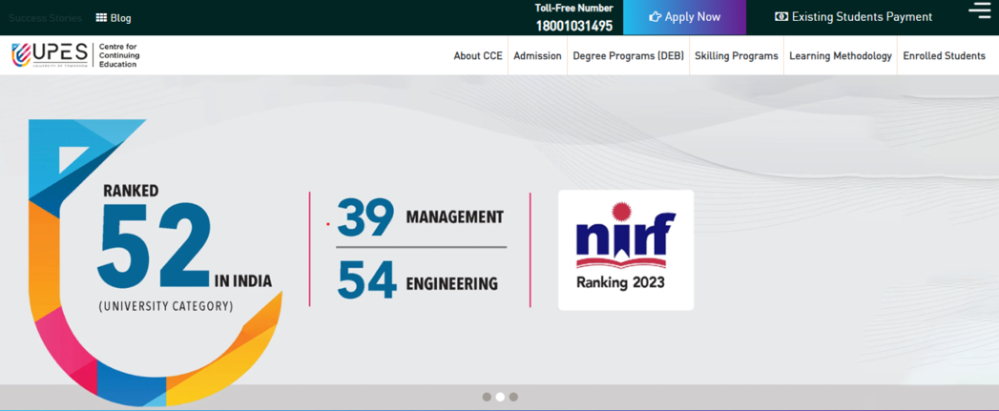Click the payment card icon
999x411 pixels.
(x=781, y=17)
